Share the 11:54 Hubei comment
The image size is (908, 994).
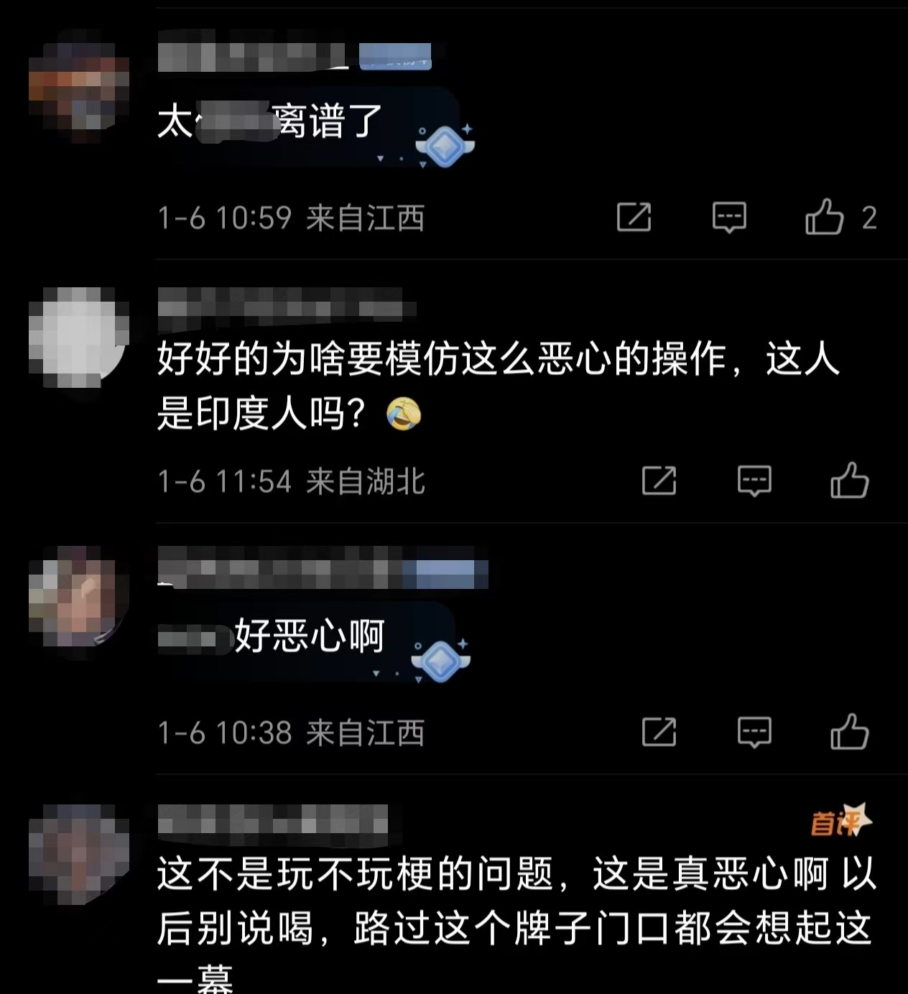coord(659,480)
